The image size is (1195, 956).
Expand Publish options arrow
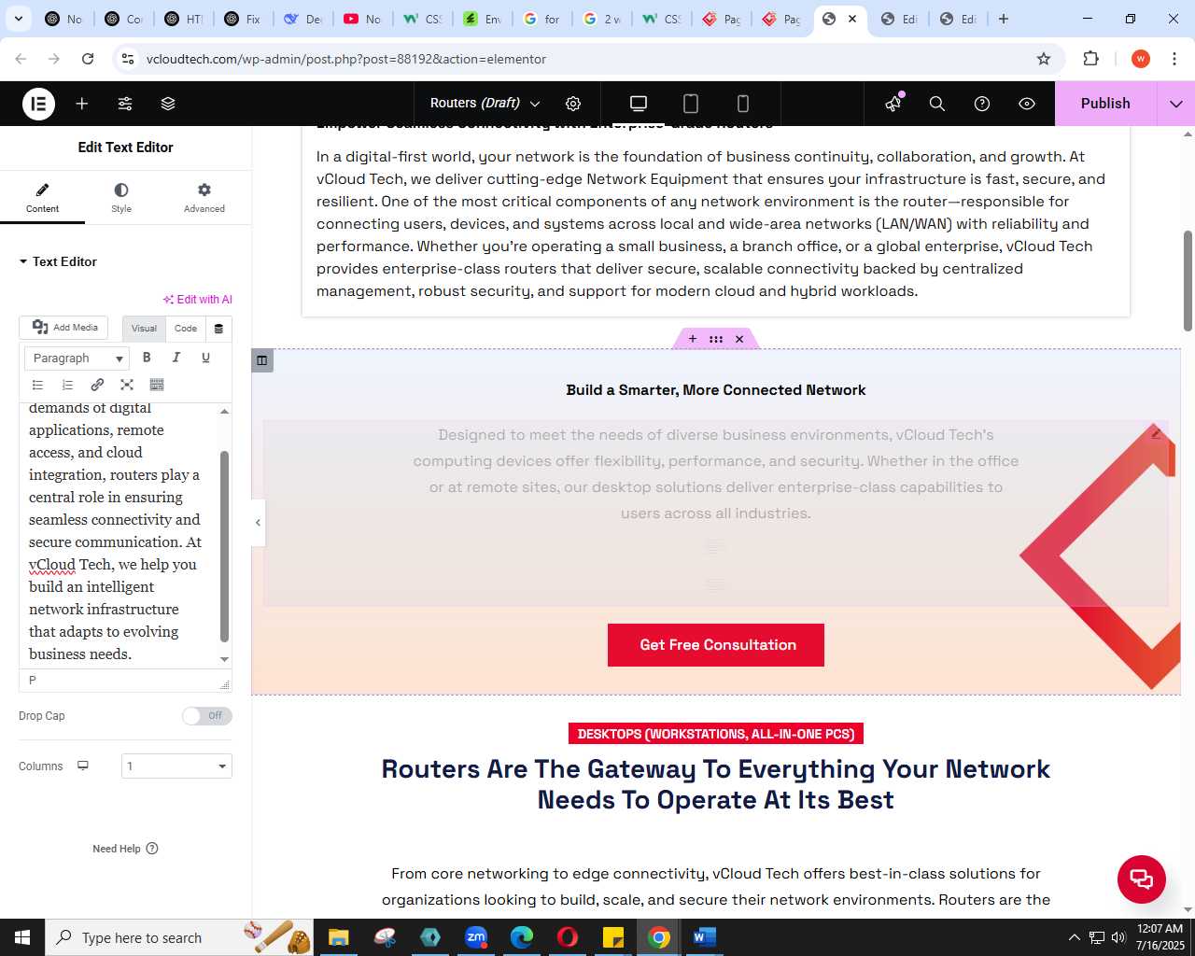coord(1176,104)
